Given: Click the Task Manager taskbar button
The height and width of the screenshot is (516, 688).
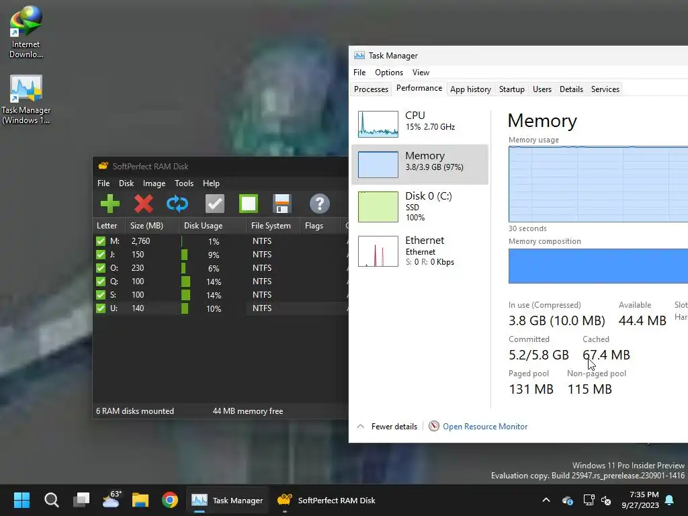Looking at the screenshot, I should pyautogui.click(x=227, y=500).
